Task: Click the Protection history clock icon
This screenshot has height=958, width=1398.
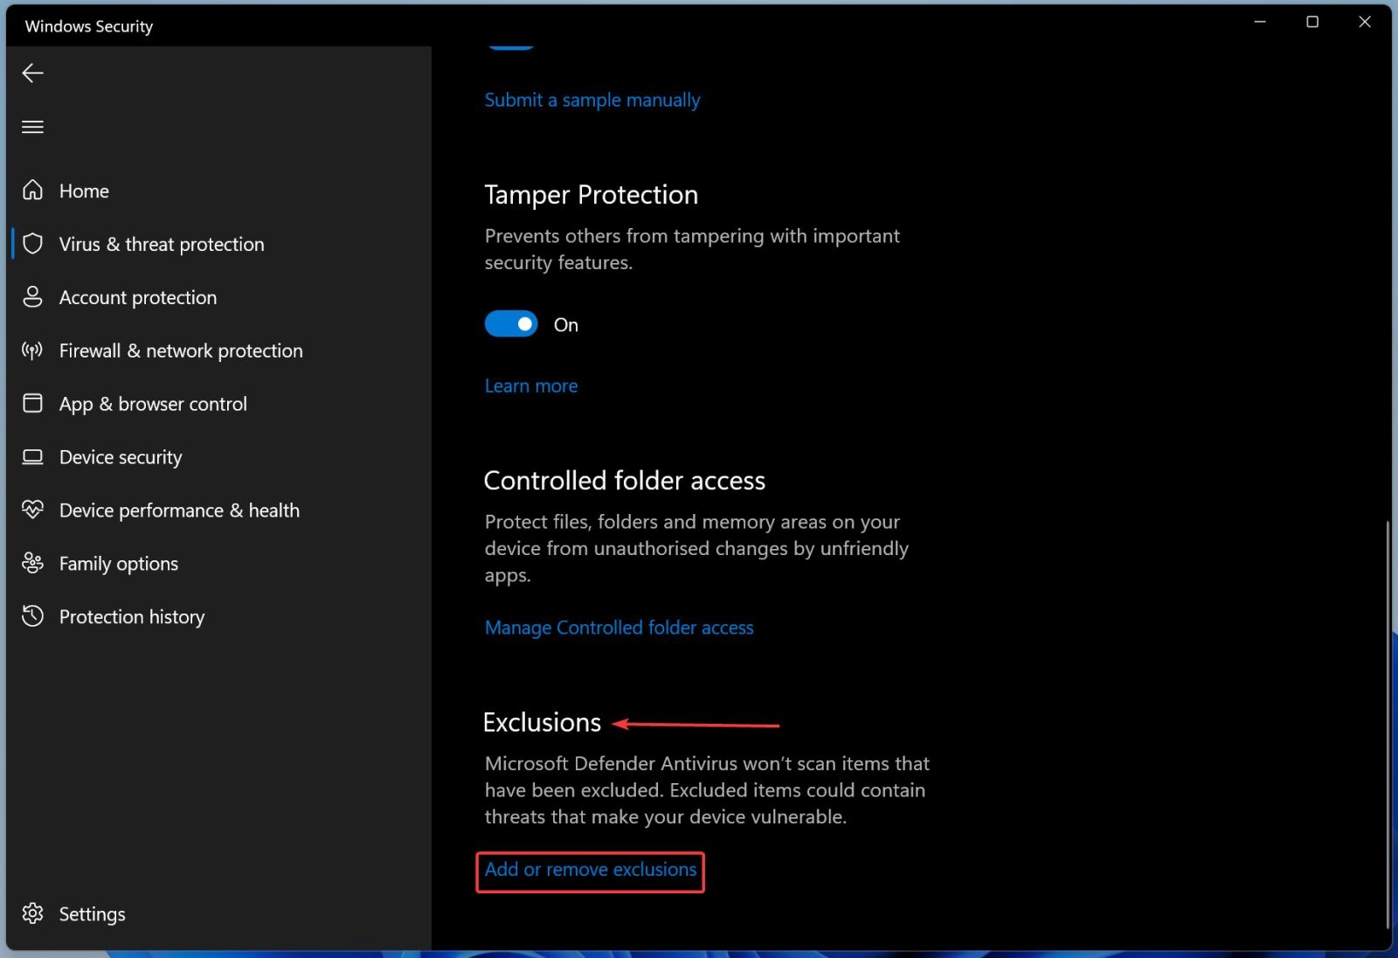Action: [32, 616]
